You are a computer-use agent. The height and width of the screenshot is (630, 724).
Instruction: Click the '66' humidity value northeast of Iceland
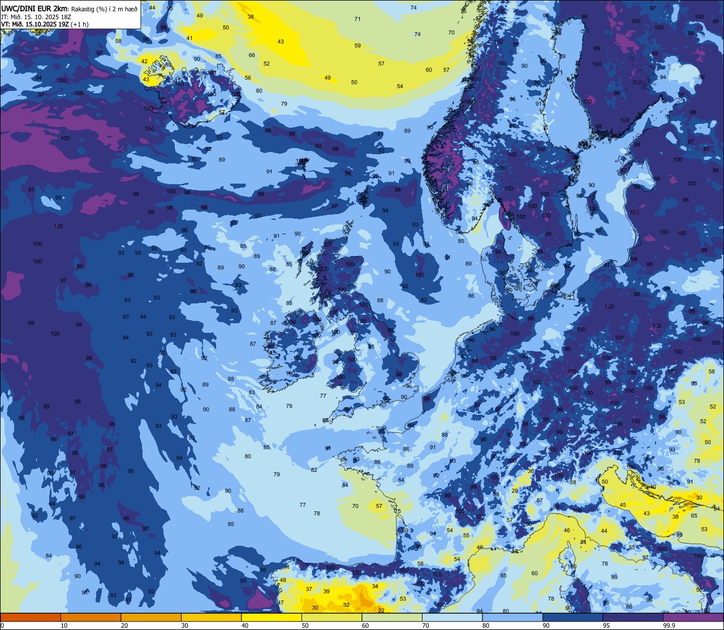(252, 55)
